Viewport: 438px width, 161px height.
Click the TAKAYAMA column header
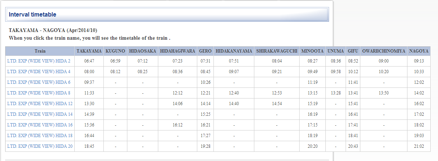89,51
